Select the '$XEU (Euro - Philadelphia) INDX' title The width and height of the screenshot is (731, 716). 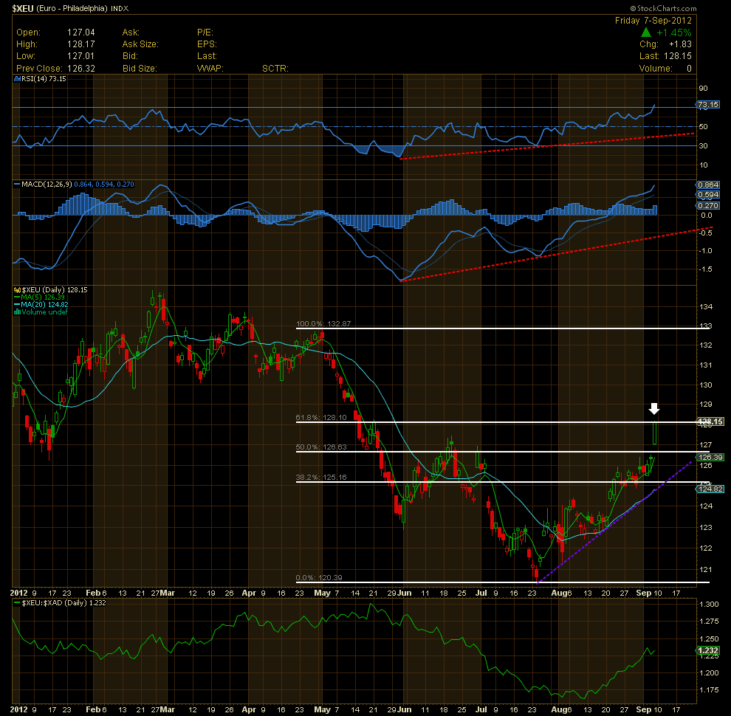click(70, 8)
